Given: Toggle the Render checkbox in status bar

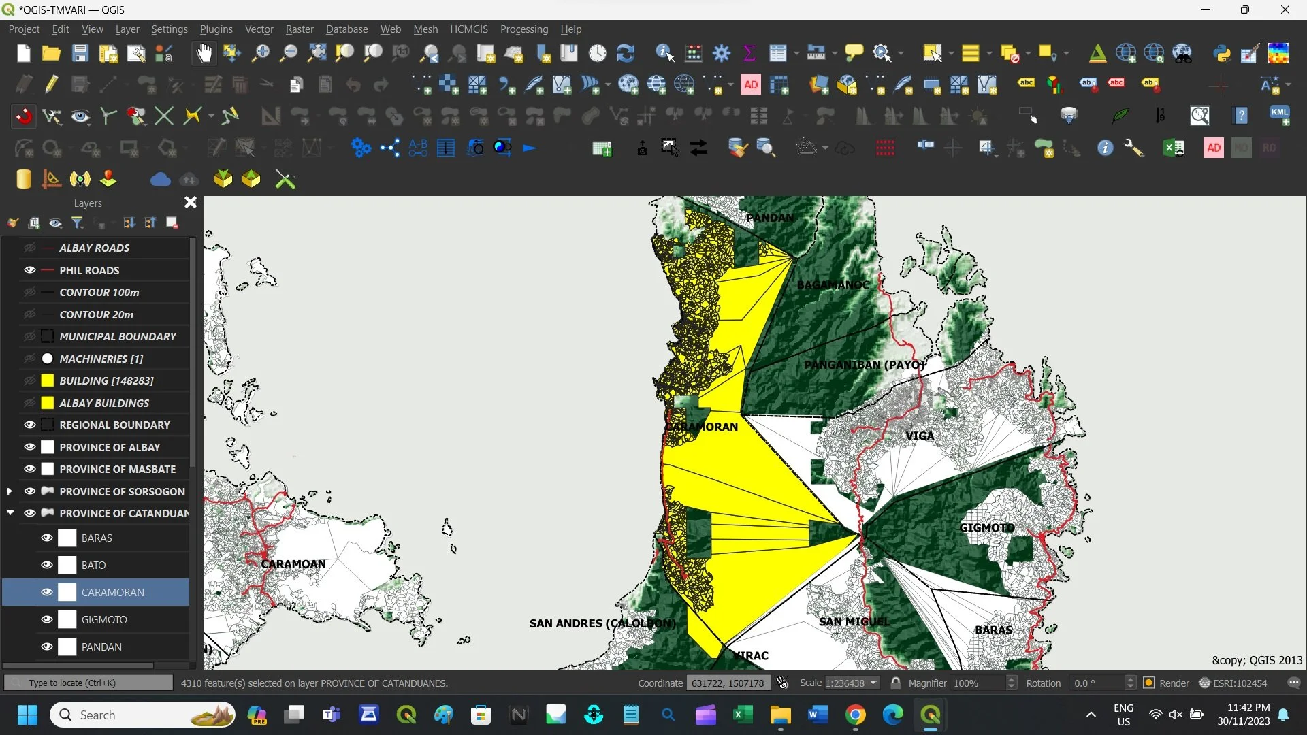Looking at the screenshot, I should 1149,683.
